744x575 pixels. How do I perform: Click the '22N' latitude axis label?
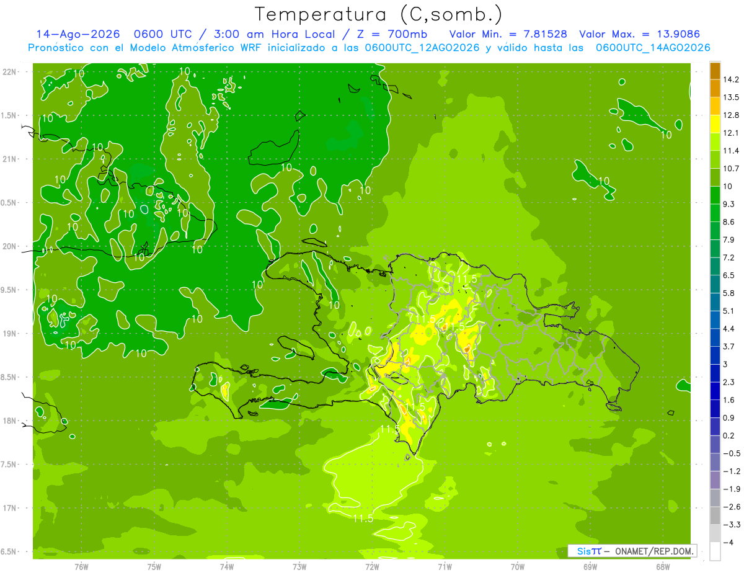pos(11,72)
